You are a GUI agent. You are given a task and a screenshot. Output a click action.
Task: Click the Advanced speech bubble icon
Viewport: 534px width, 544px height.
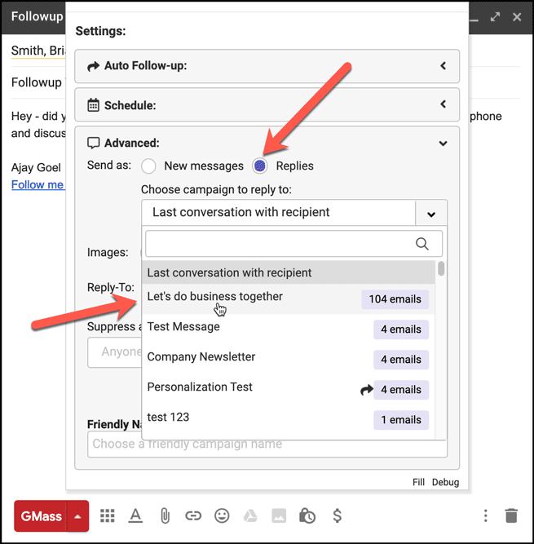pos(93,143)
